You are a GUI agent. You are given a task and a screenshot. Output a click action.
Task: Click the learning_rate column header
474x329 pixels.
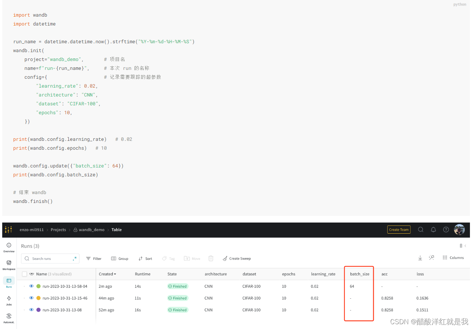pyautogui.click(x=323, y=274)
